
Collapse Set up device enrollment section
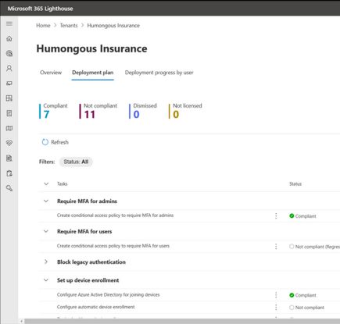tap(46, 280)
